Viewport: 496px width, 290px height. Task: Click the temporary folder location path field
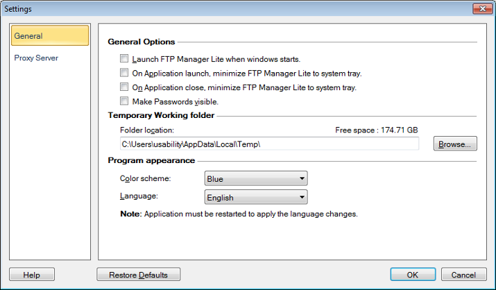269,144
